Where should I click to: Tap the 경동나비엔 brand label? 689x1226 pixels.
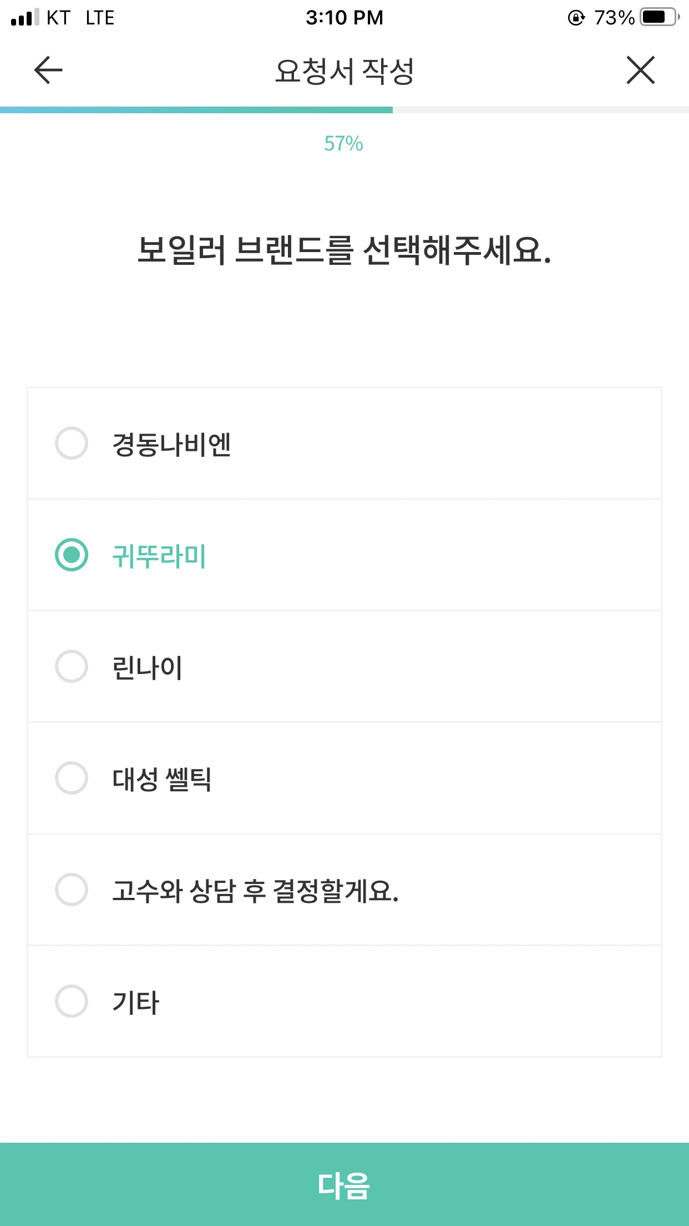click(x=171, y=444)
